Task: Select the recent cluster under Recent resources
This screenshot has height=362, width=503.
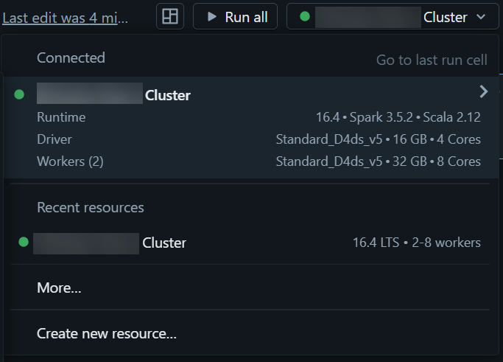Action: (x=163, y=243)
